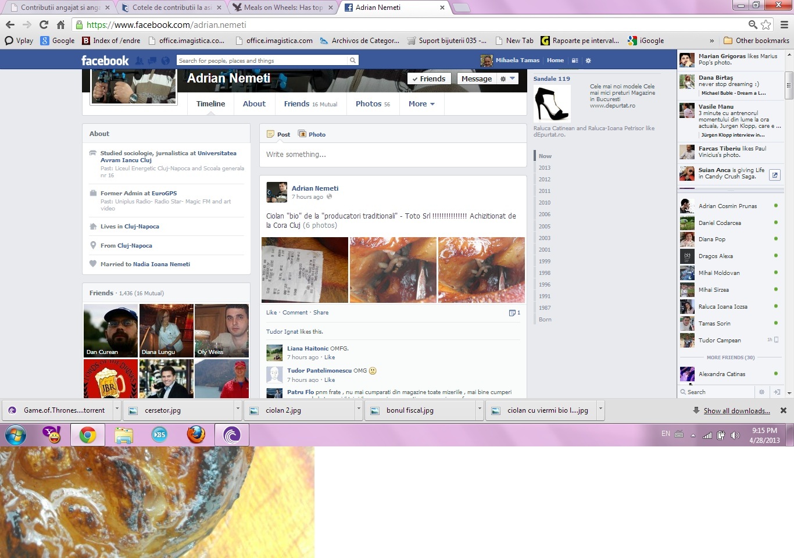Screen dimensions: 794x558
Task: Open dropdown for bonul fiscal.jpg download
Action: tap(480, 410)
